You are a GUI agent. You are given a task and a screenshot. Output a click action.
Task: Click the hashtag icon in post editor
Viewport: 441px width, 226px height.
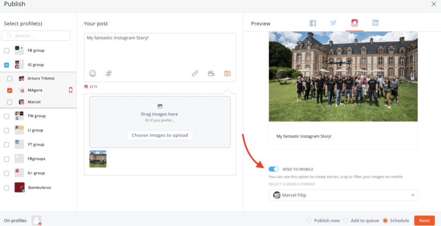pyautogui.click(x=109, y=73)
